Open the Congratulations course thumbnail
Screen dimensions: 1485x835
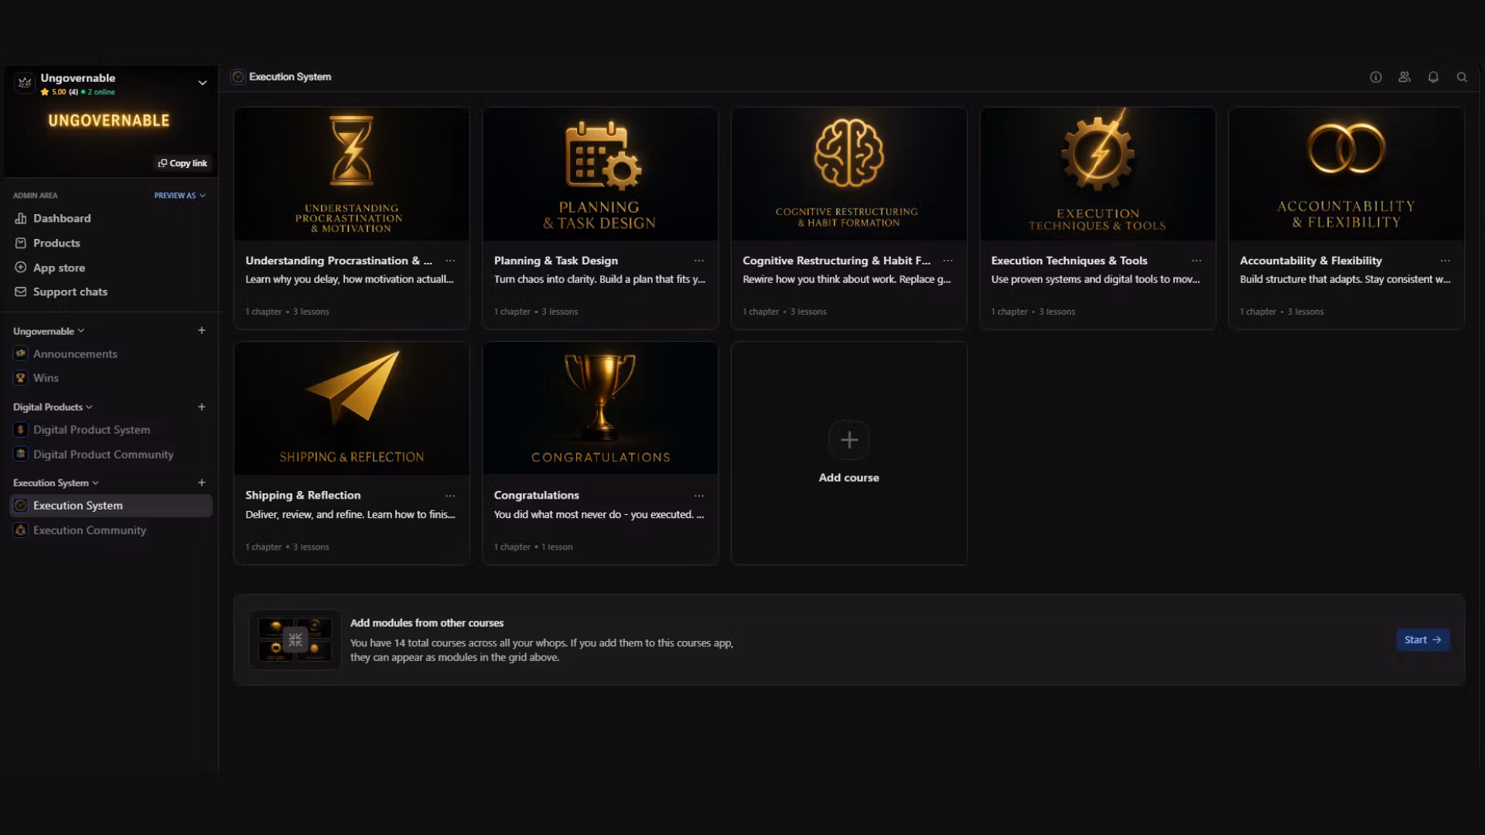point(600,408)
